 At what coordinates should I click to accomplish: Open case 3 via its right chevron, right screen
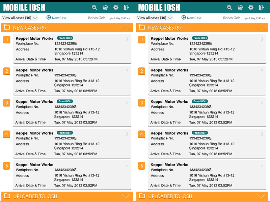pos(262,102)
